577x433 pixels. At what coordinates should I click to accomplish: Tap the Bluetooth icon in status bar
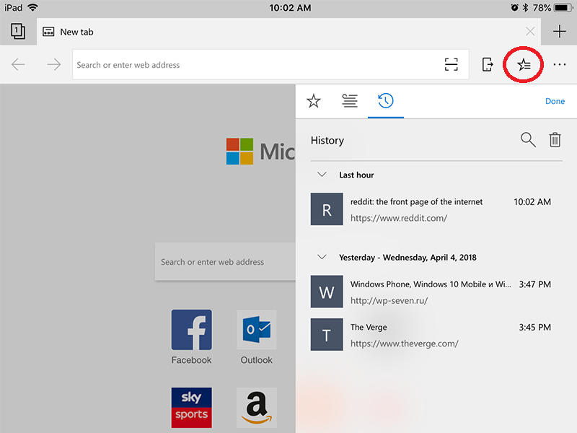click(526, 7)
